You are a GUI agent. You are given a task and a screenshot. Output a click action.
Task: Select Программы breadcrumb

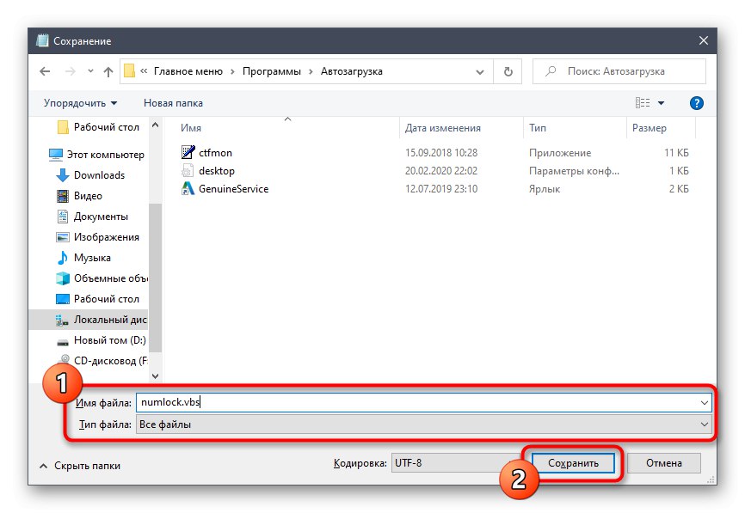272,71
